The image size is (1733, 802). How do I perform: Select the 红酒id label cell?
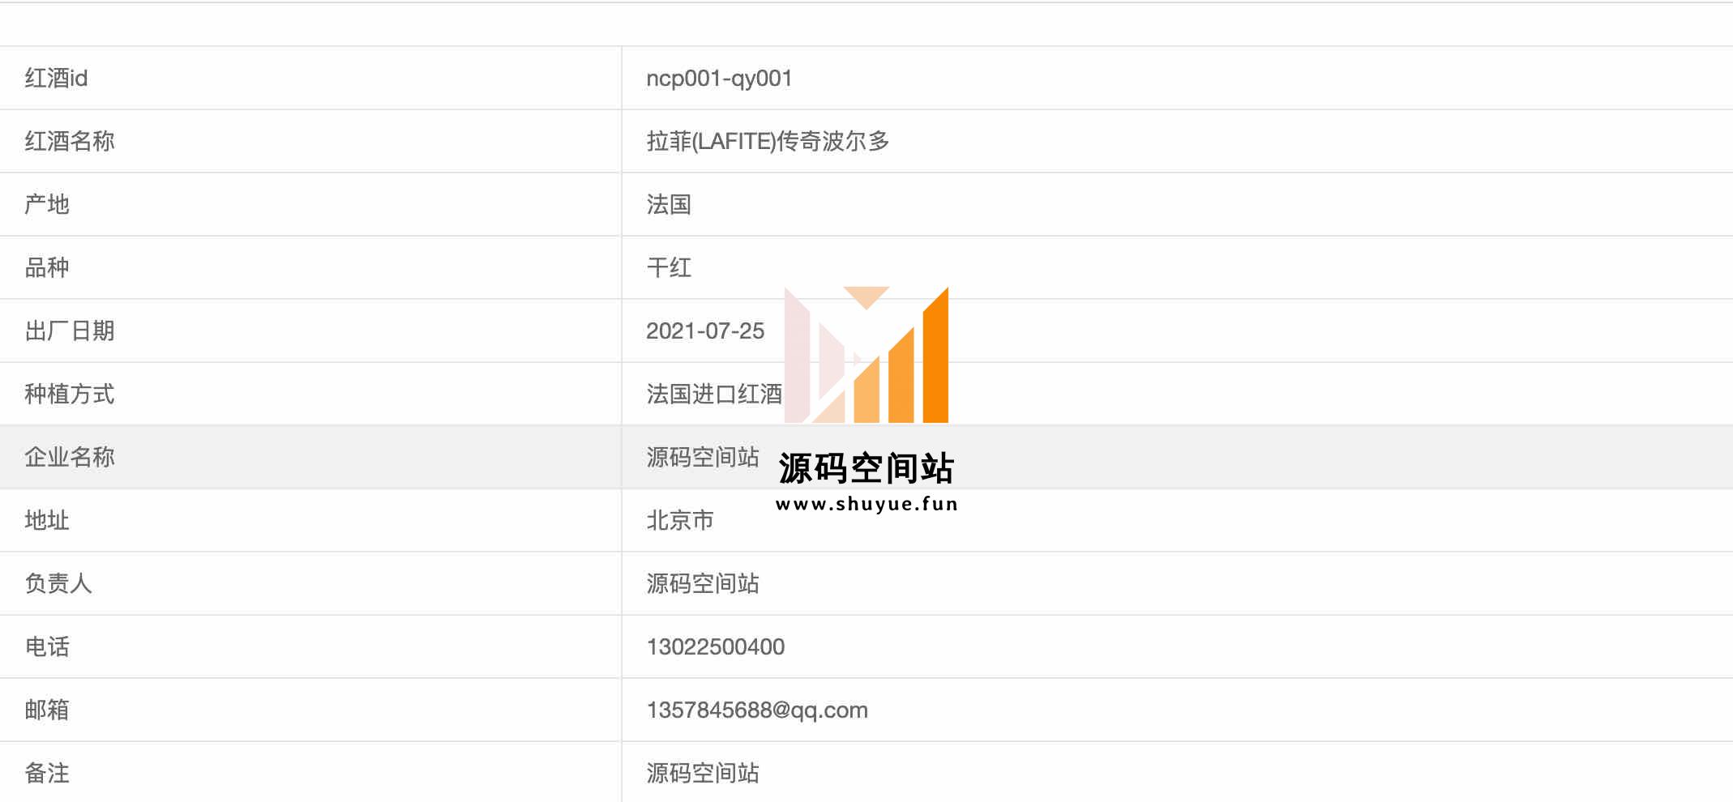(x=310, y=78)
